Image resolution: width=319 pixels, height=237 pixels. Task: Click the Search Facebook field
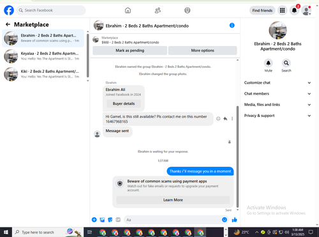click(51, 10)
